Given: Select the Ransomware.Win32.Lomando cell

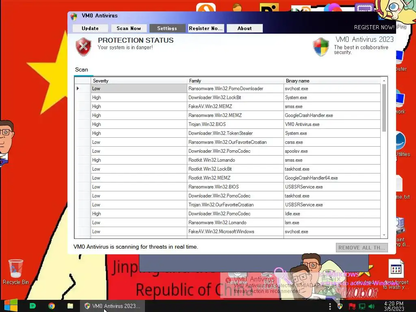Looking at the screenshot, I should [235, 223].
